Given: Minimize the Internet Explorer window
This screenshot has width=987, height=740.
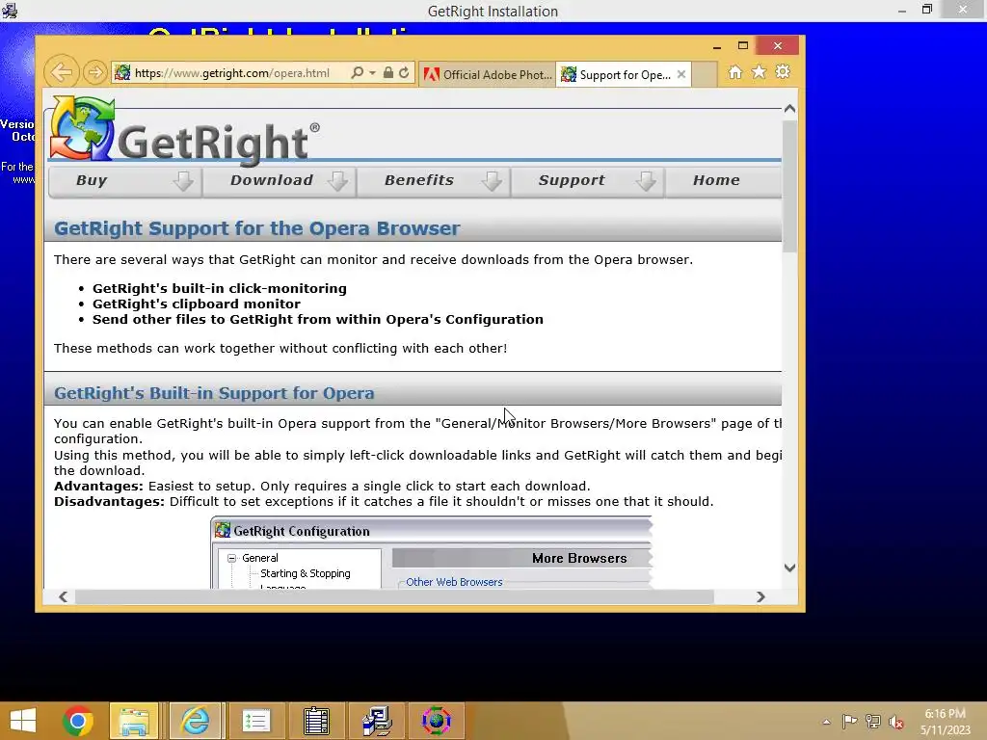Looking at the screenshot, I should point(717,46).
